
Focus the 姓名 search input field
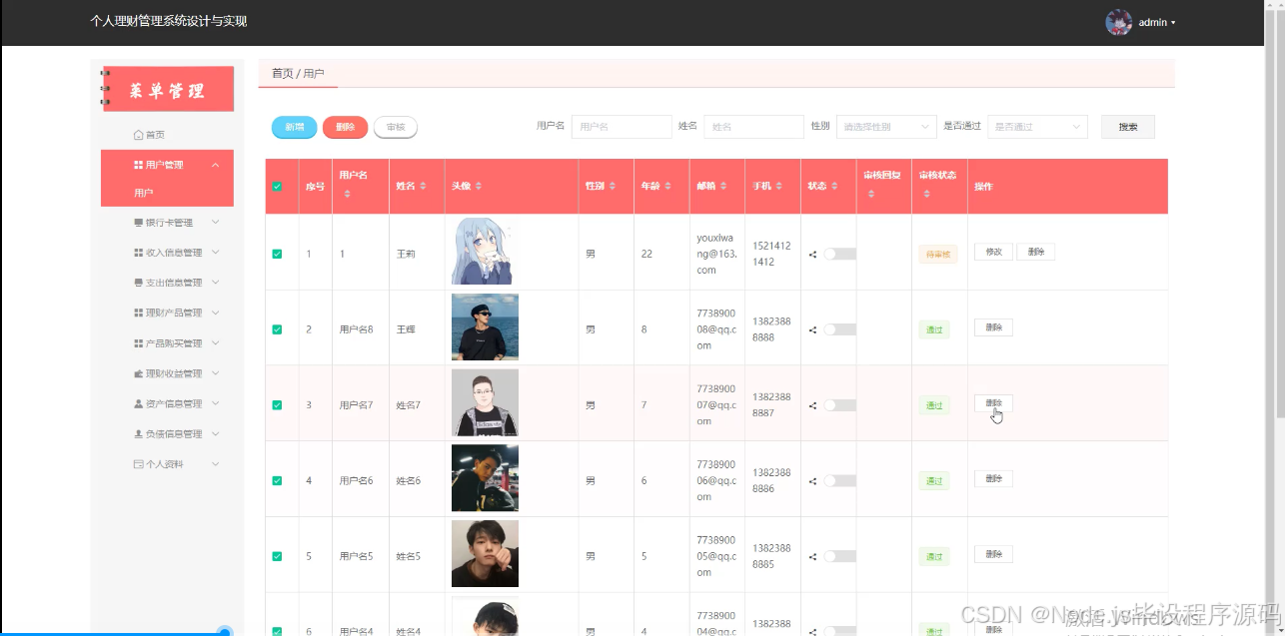[x=753, y=127]
